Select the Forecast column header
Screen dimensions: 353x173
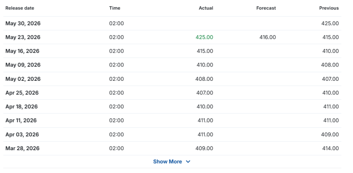click(x=266, y=8)
